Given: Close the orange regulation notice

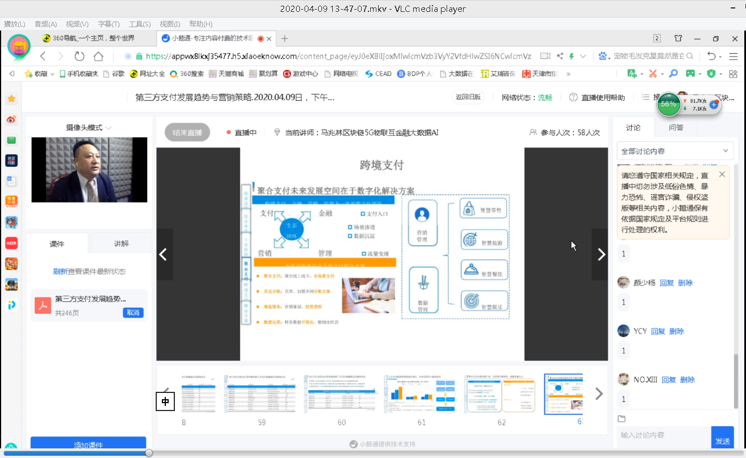Looking at the screenshot, I should (722, 175).
